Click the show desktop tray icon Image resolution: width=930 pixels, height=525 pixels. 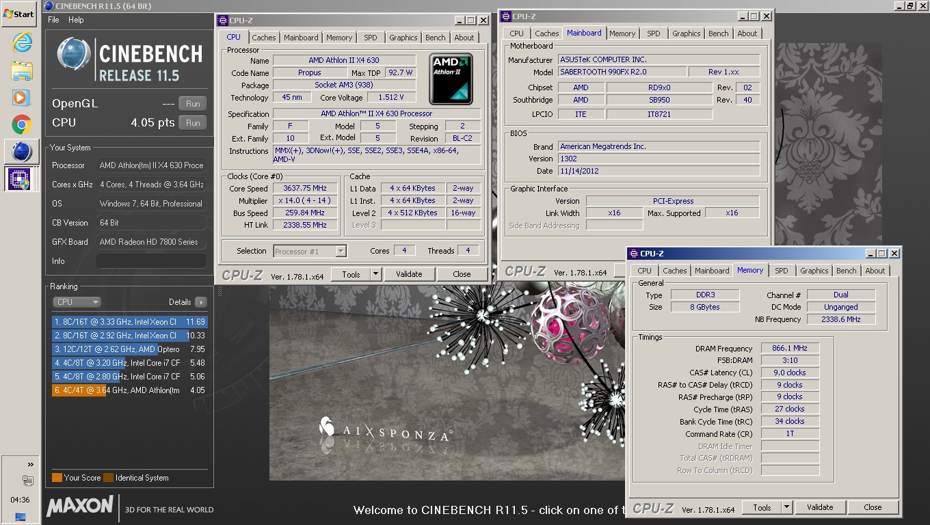[x=21, y=516]
